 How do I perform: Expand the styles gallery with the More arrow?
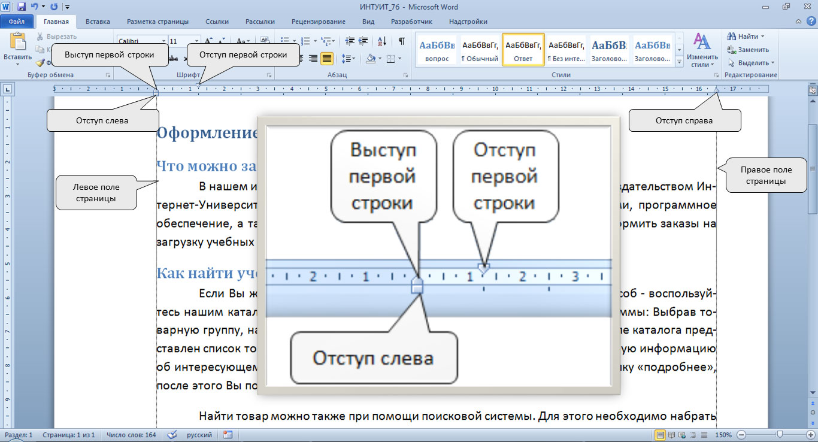[x=680, y=61]
